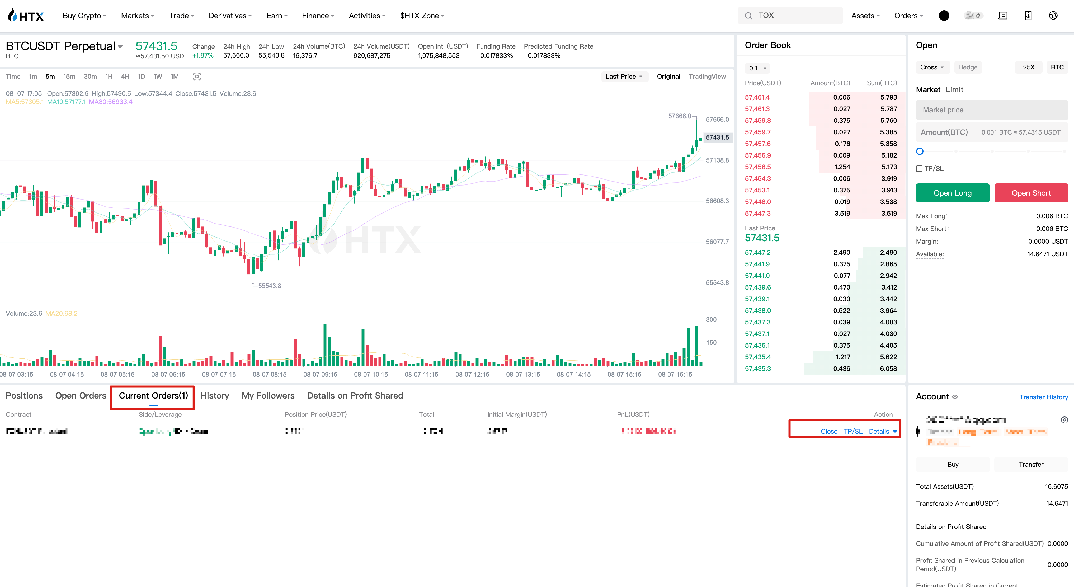
Task: Click the amount slider handle
Action: (920, 151)
